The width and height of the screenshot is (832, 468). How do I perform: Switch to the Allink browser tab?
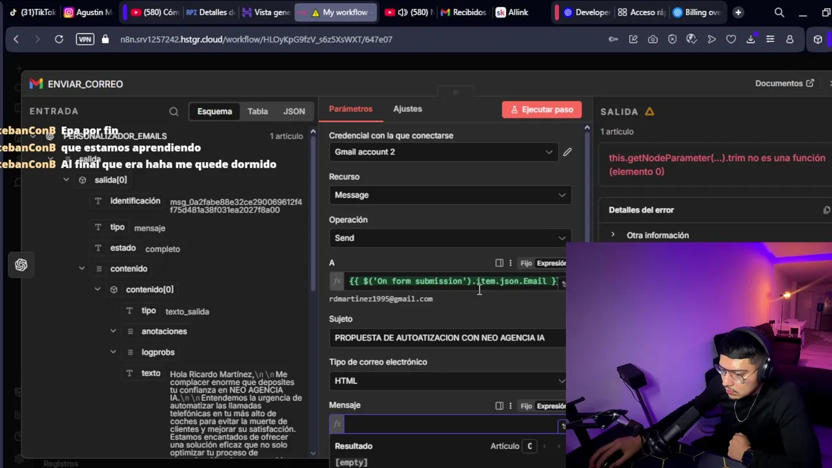coord(512,12)
